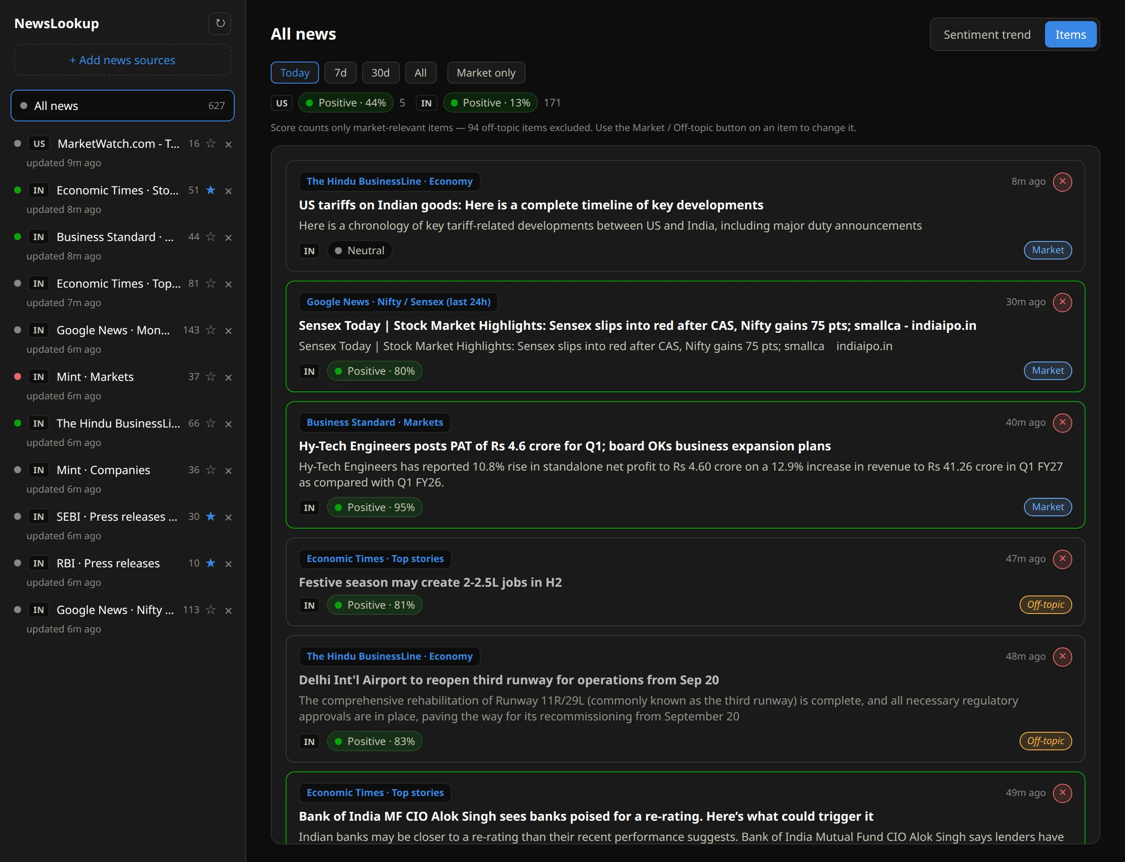This screenshot has height=862, width=1125.
Task: Click the Neutral badge on tariffs article
Action: pos(359,251)
